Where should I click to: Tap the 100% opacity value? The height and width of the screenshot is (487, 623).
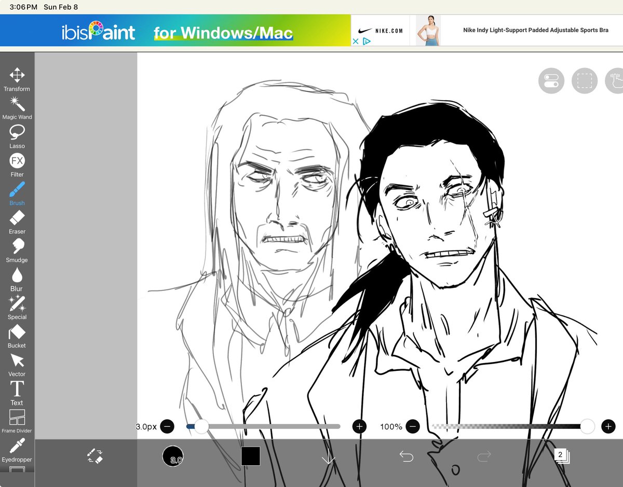[x=391, y=427]
